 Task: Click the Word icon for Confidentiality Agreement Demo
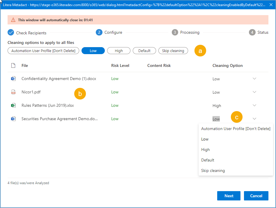(x=13, y=79)
